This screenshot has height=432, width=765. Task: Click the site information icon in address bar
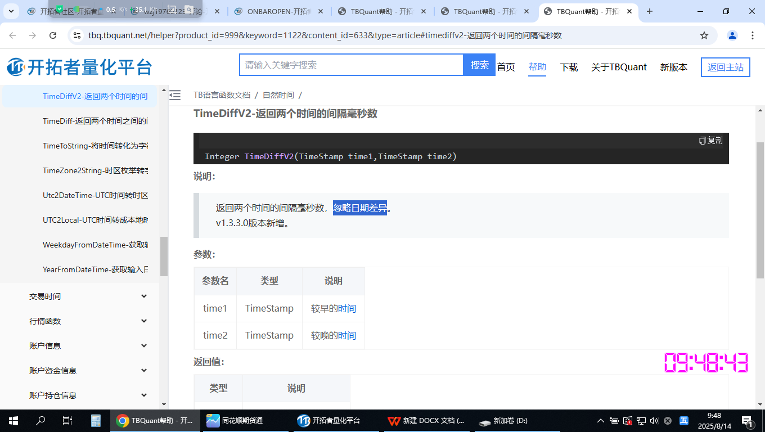pos(77,35)
